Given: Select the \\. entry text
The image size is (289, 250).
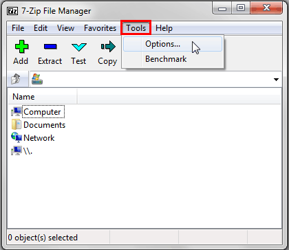Looking at the screenshot, I should click(x=28, y=151).
